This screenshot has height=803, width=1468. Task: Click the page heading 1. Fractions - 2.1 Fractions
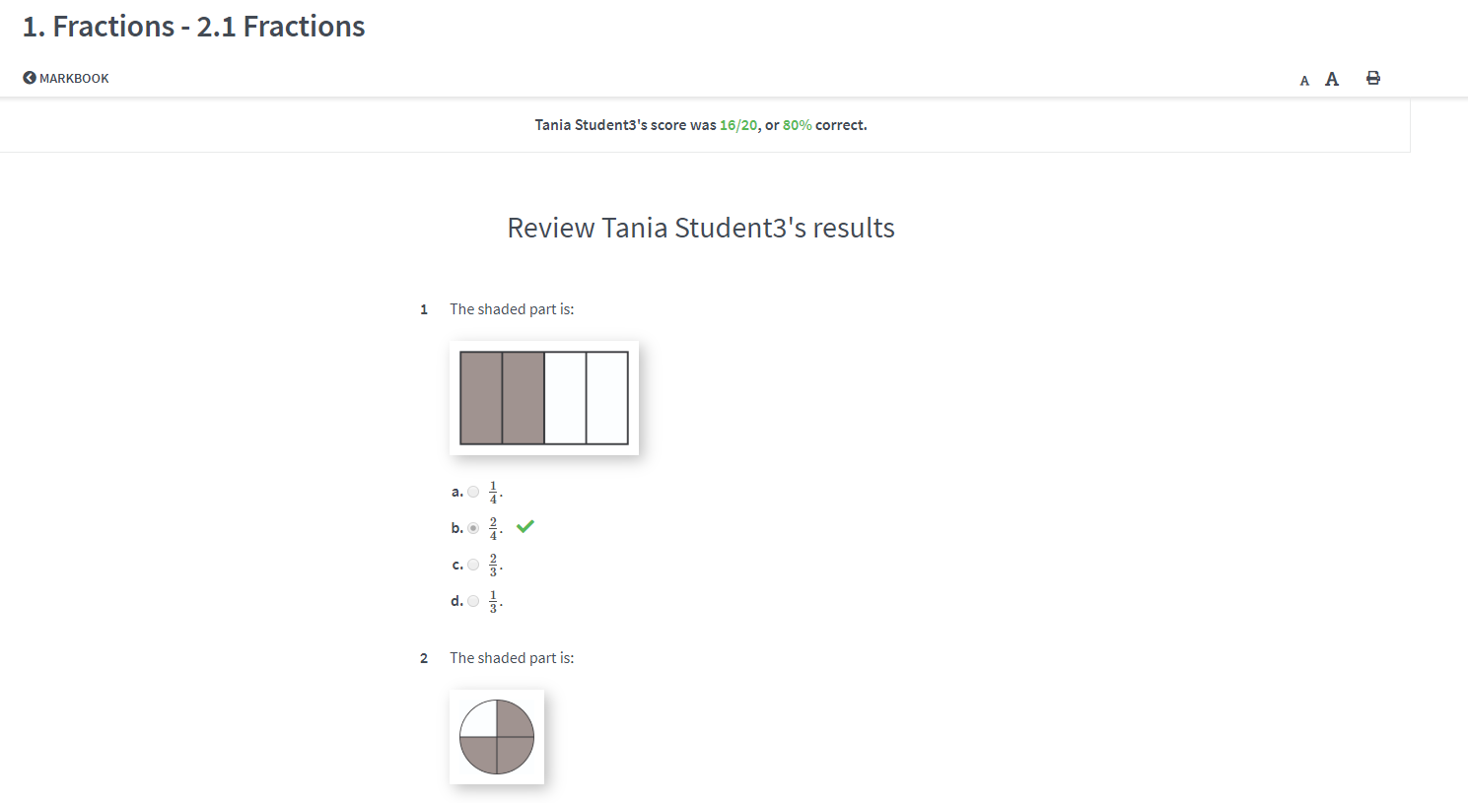pyautogui.click(x=193, y=26)
